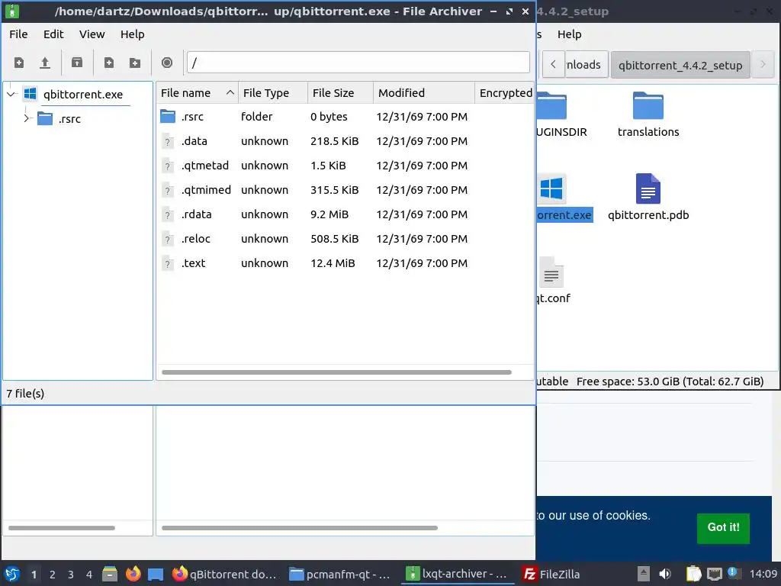Viewport: 781px width, 586px height.
Task: Select the qbittorrent.pdb file icon
Action: click(x=648, y=188)
